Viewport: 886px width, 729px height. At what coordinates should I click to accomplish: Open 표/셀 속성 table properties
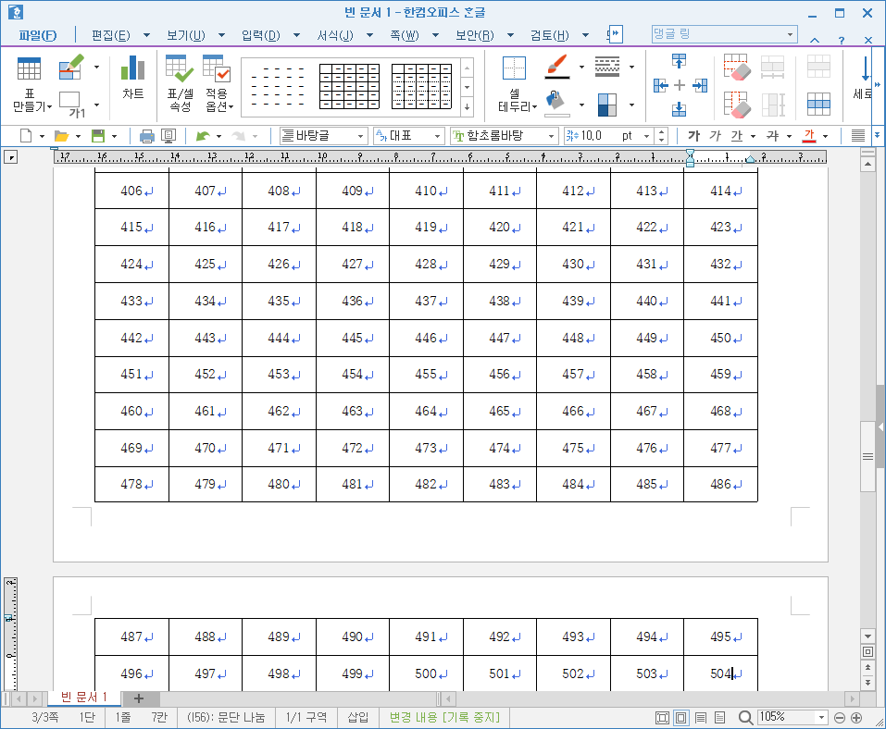pyautogui.click(x=180, y=83)
